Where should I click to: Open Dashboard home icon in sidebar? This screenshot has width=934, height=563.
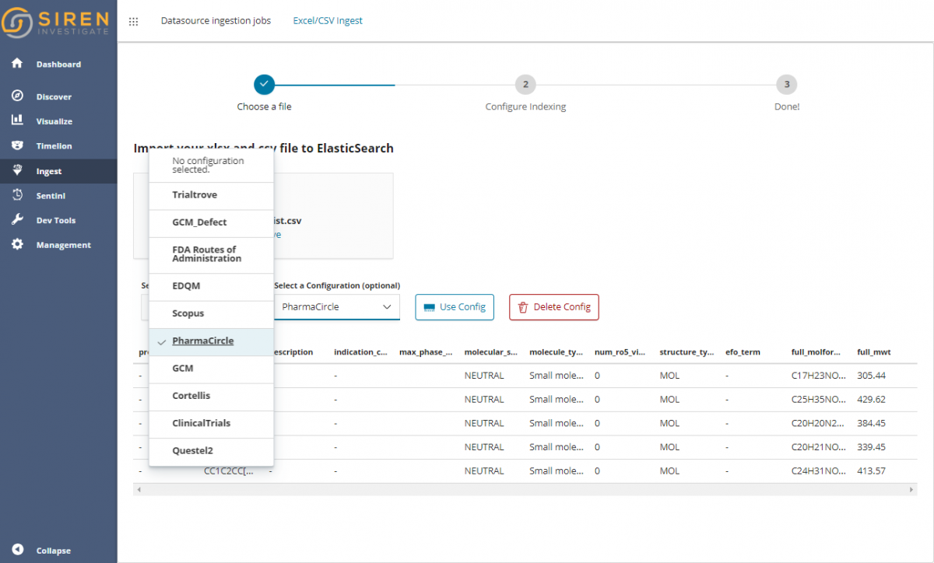17,64
